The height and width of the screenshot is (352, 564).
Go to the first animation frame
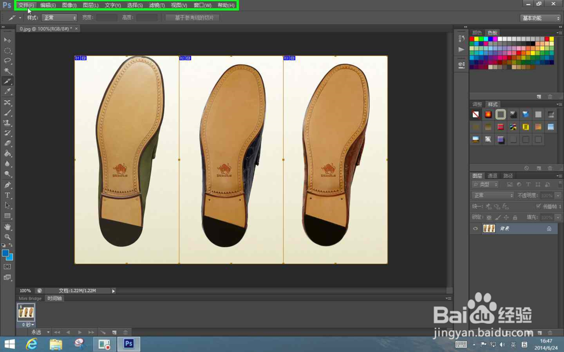[x=57, y=332]
